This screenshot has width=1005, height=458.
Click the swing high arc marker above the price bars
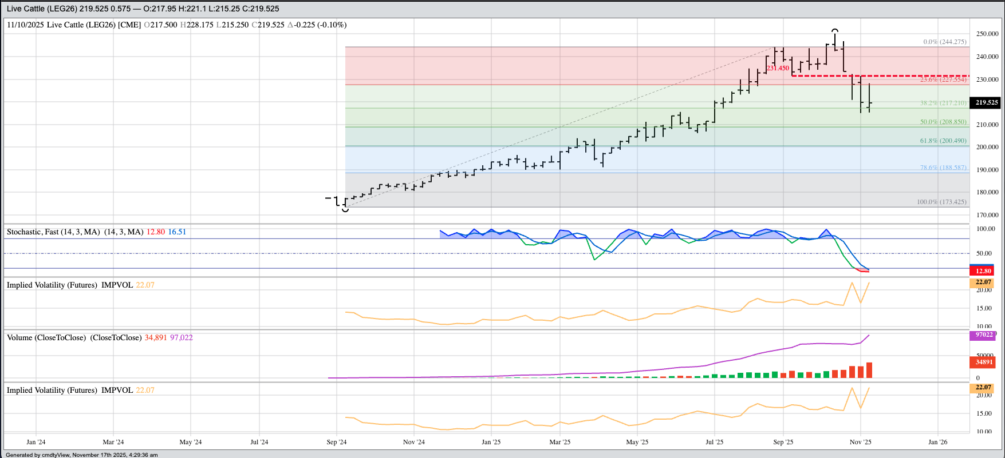point(835,30)
